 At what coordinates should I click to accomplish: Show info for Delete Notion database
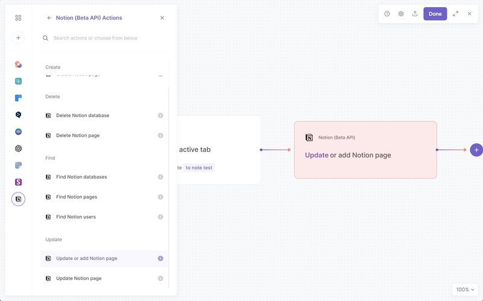[161, 115]
